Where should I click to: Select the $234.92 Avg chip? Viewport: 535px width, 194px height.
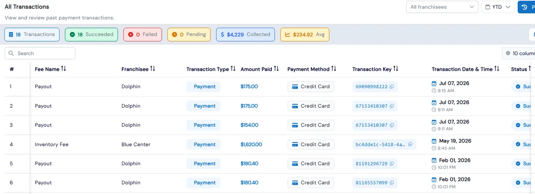coord(305,34)
